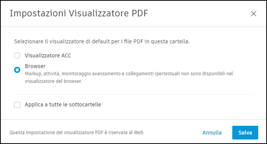Click the Applica a tutte le sottocartelle label
The image size is (267, 144).
63,105
